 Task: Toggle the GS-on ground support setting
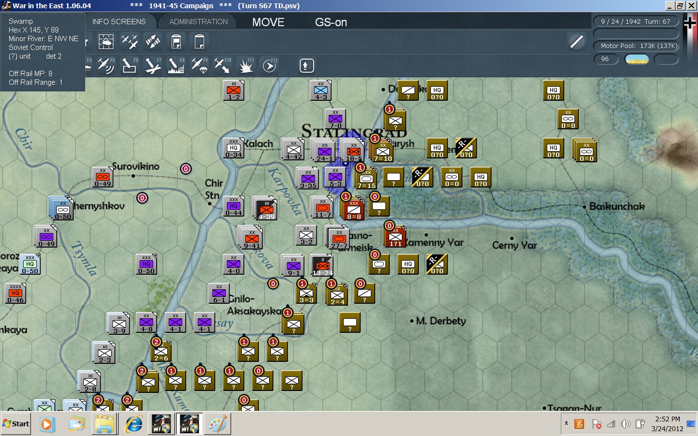tap(331, 22)
